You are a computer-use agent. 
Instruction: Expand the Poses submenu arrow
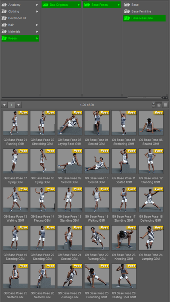click(x=37, y=39)
